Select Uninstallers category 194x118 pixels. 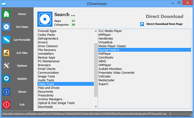[66, 54]
